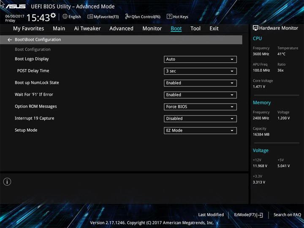Switch to the Main tab
Screen dimensions: 304x228
pos(59,29)
